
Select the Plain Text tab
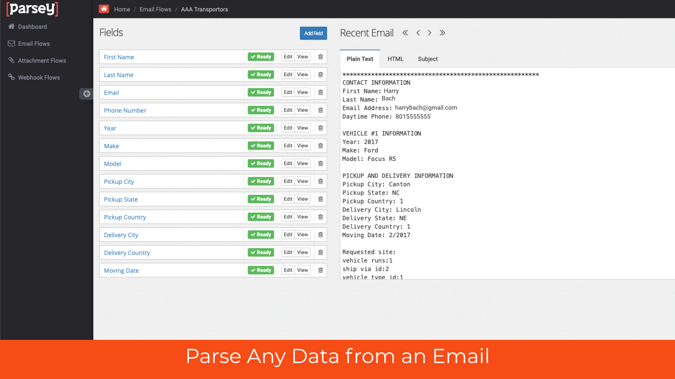[360, 59]
